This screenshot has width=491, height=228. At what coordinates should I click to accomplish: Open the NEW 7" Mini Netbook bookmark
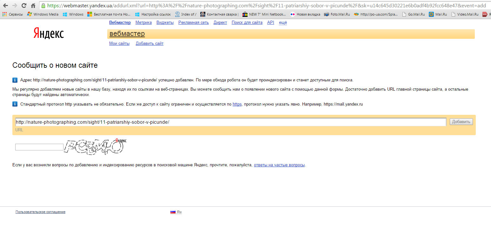pos(264,14)
